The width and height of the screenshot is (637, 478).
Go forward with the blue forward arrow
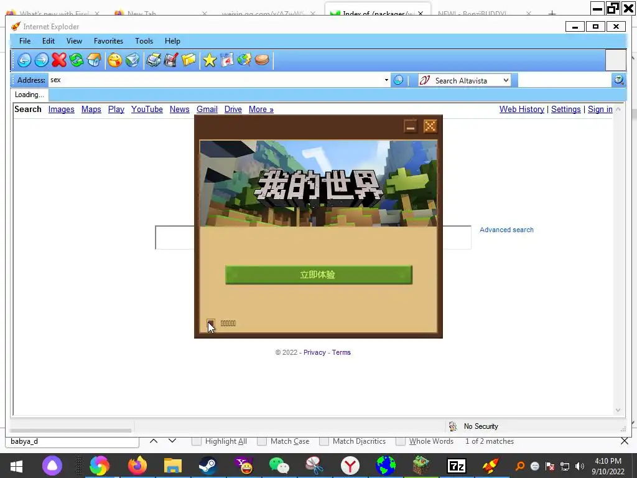(42, 60)
